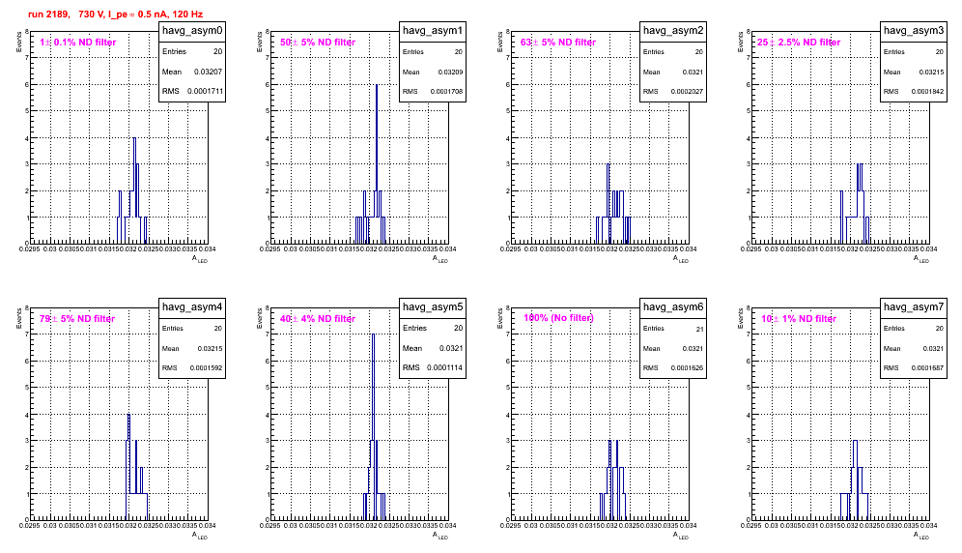Click the '10± 1% ND filter' label
The width and height of the screenshot is (962, 553).
coord(799,319)
